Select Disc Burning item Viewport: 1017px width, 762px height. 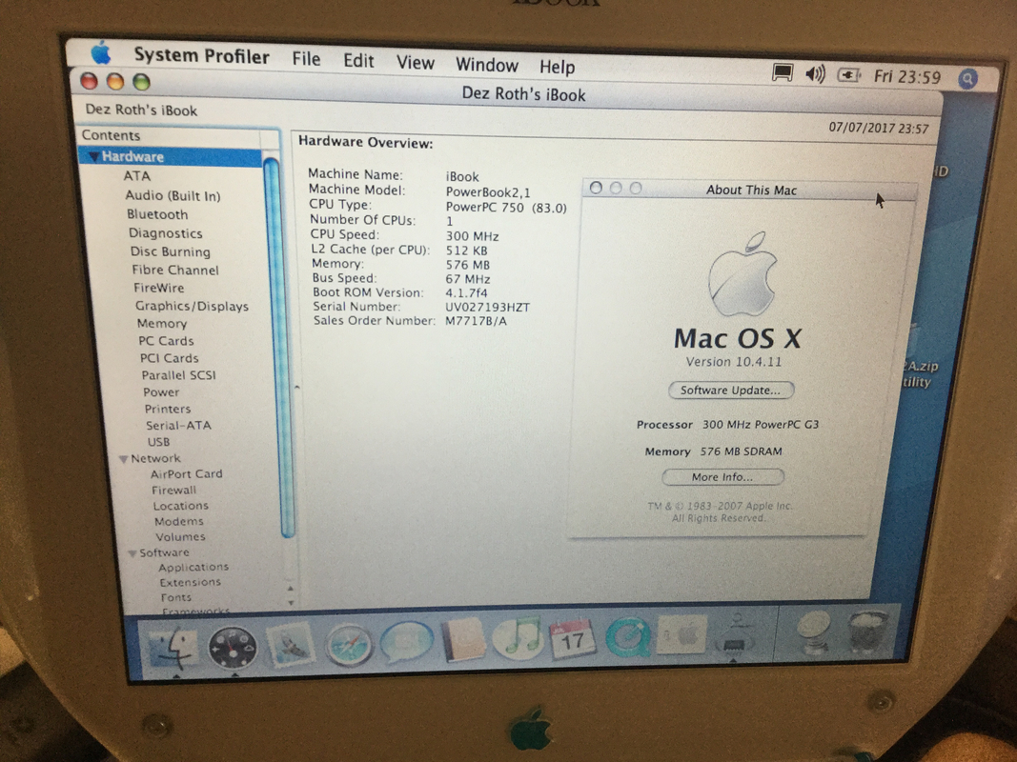(170, 251)
